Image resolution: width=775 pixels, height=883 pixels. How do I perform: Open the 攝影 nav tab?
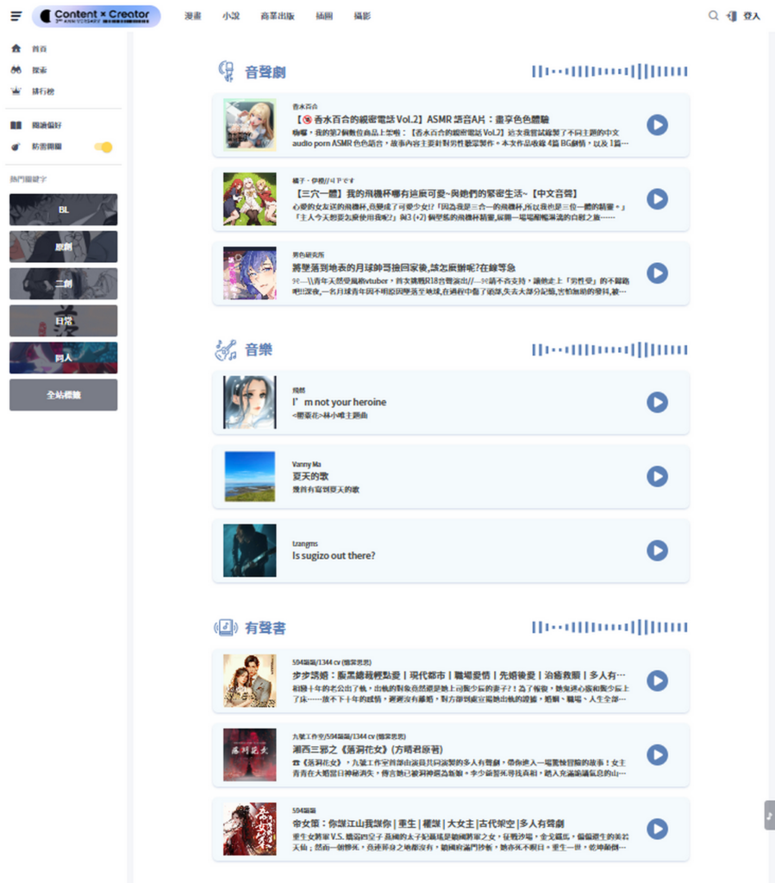(x=362, y=16)
